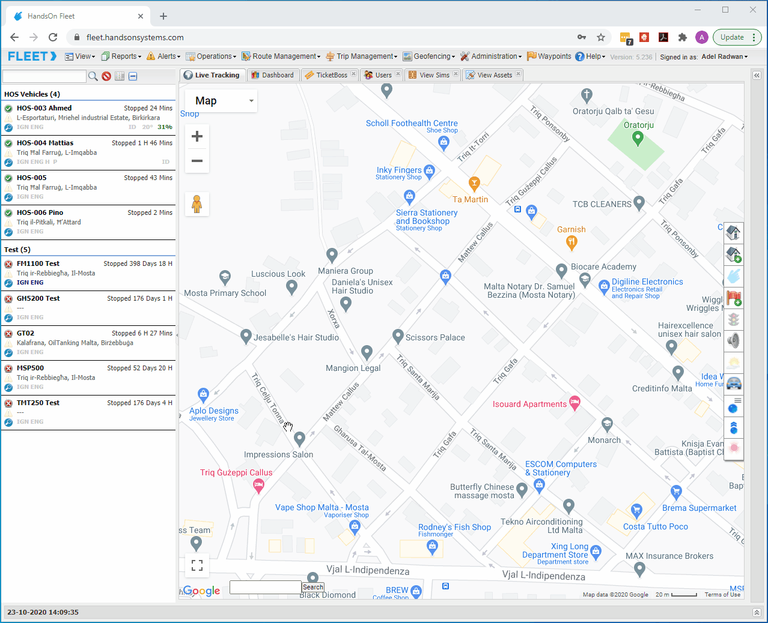Open the Trip Management menu

[x=362, y=56]
